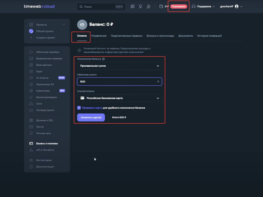Open the news feed icon in header
The height and width of the screenshot is (197, 263).
pyautogui.click(x=133, y=6)
